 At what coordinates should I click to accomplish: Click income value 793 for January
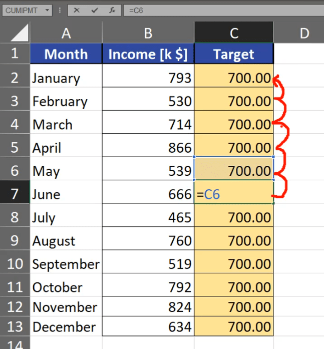pyautogui.click(x=148, y=76)
